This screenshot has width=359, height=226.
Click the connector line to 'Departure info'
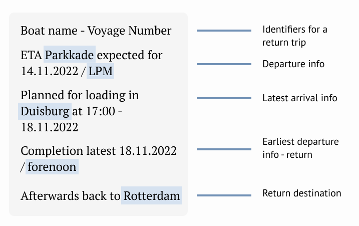[x=224, y=64]
